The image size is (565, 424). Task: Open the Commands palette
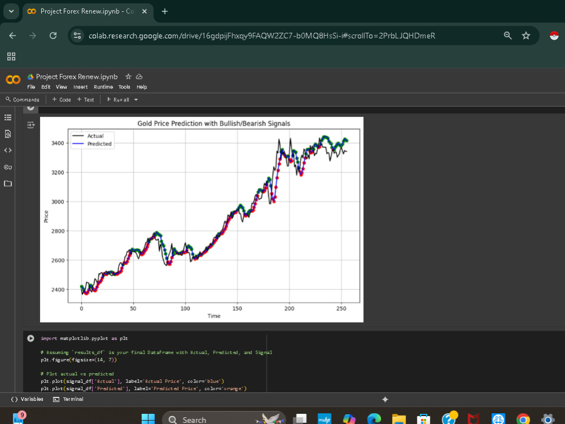click(23, 99)
